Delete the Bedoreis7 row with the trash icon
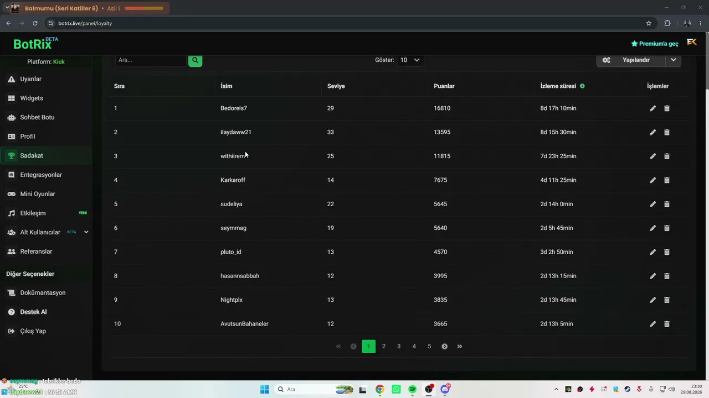 click(x=667, y=108)
